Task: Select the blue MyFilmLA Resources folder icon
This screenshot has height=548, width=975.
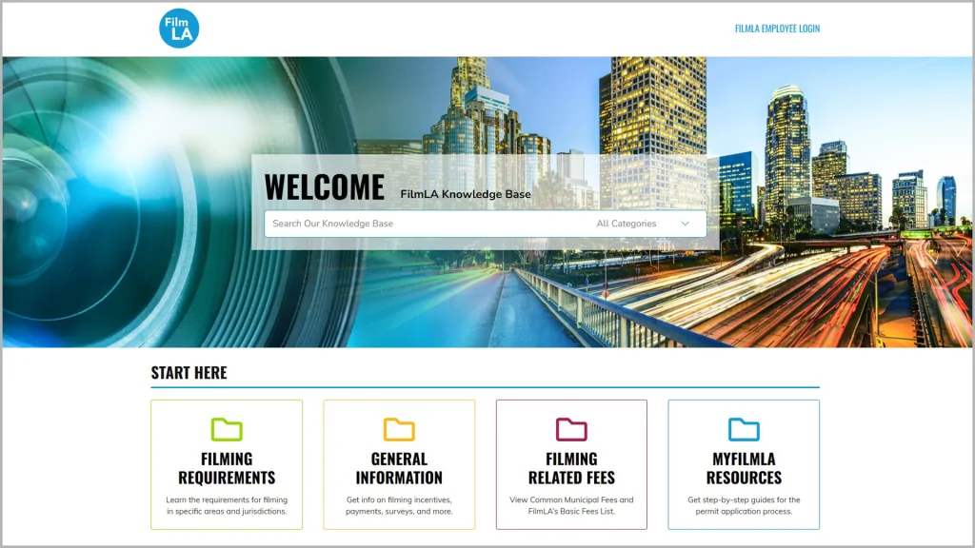Action: pyautogui.click(x=744, y=430)
